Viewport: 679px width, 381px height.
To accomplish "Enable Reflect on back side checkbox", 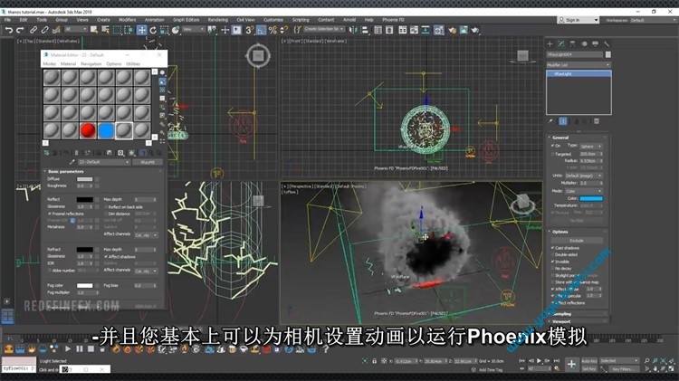I will tap(106, 207).
